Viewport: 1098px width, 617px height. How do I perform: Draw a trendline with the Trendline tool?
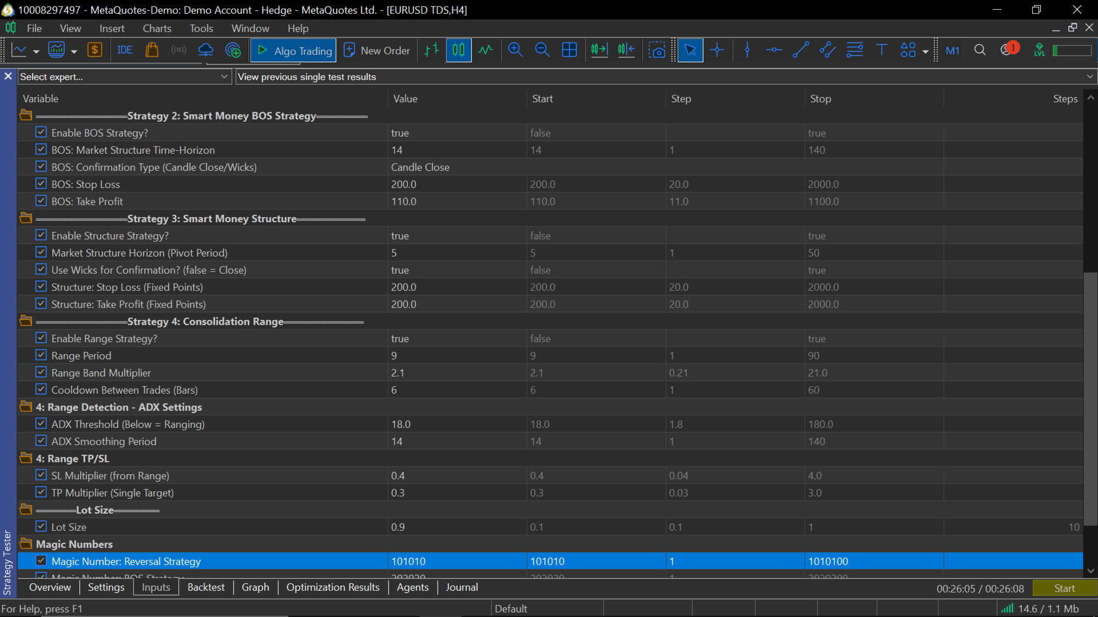point(801,50)
